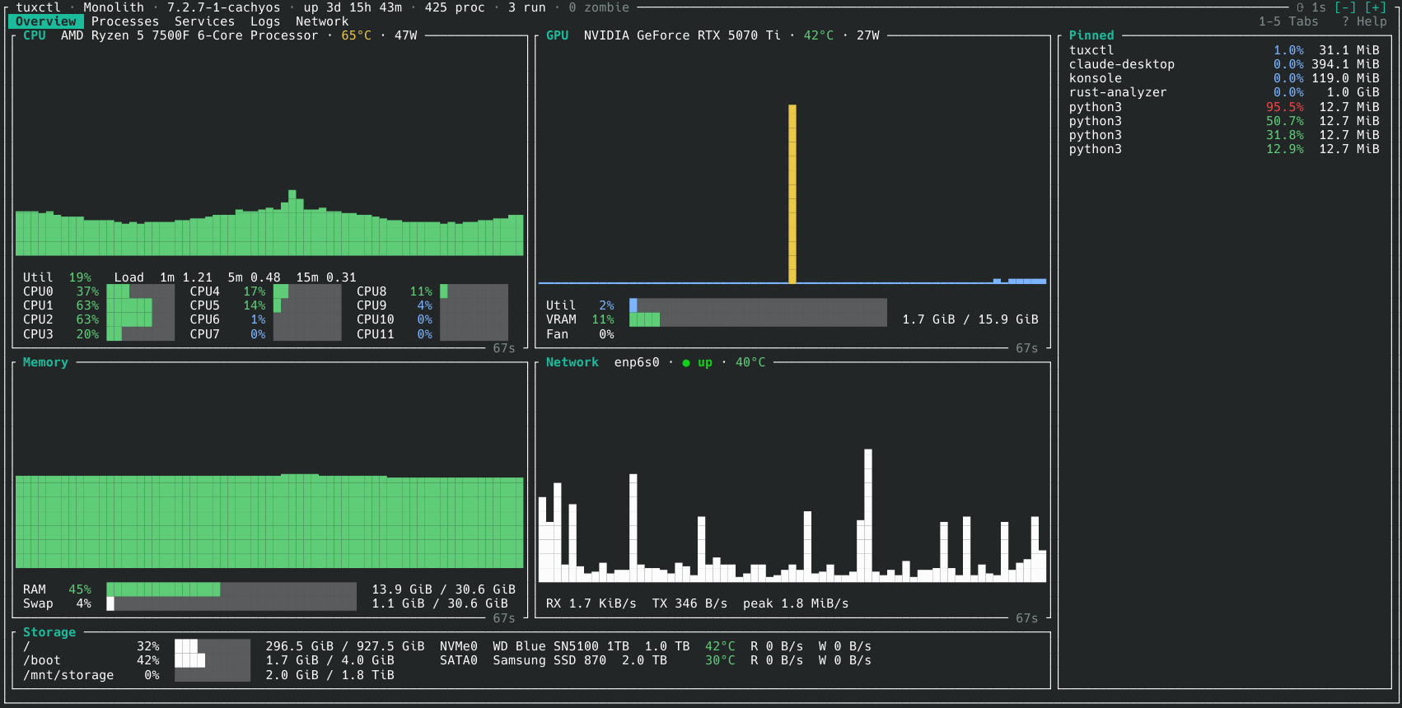
Task: Click the Monolith hostname in the header
Action: [114, 7]
